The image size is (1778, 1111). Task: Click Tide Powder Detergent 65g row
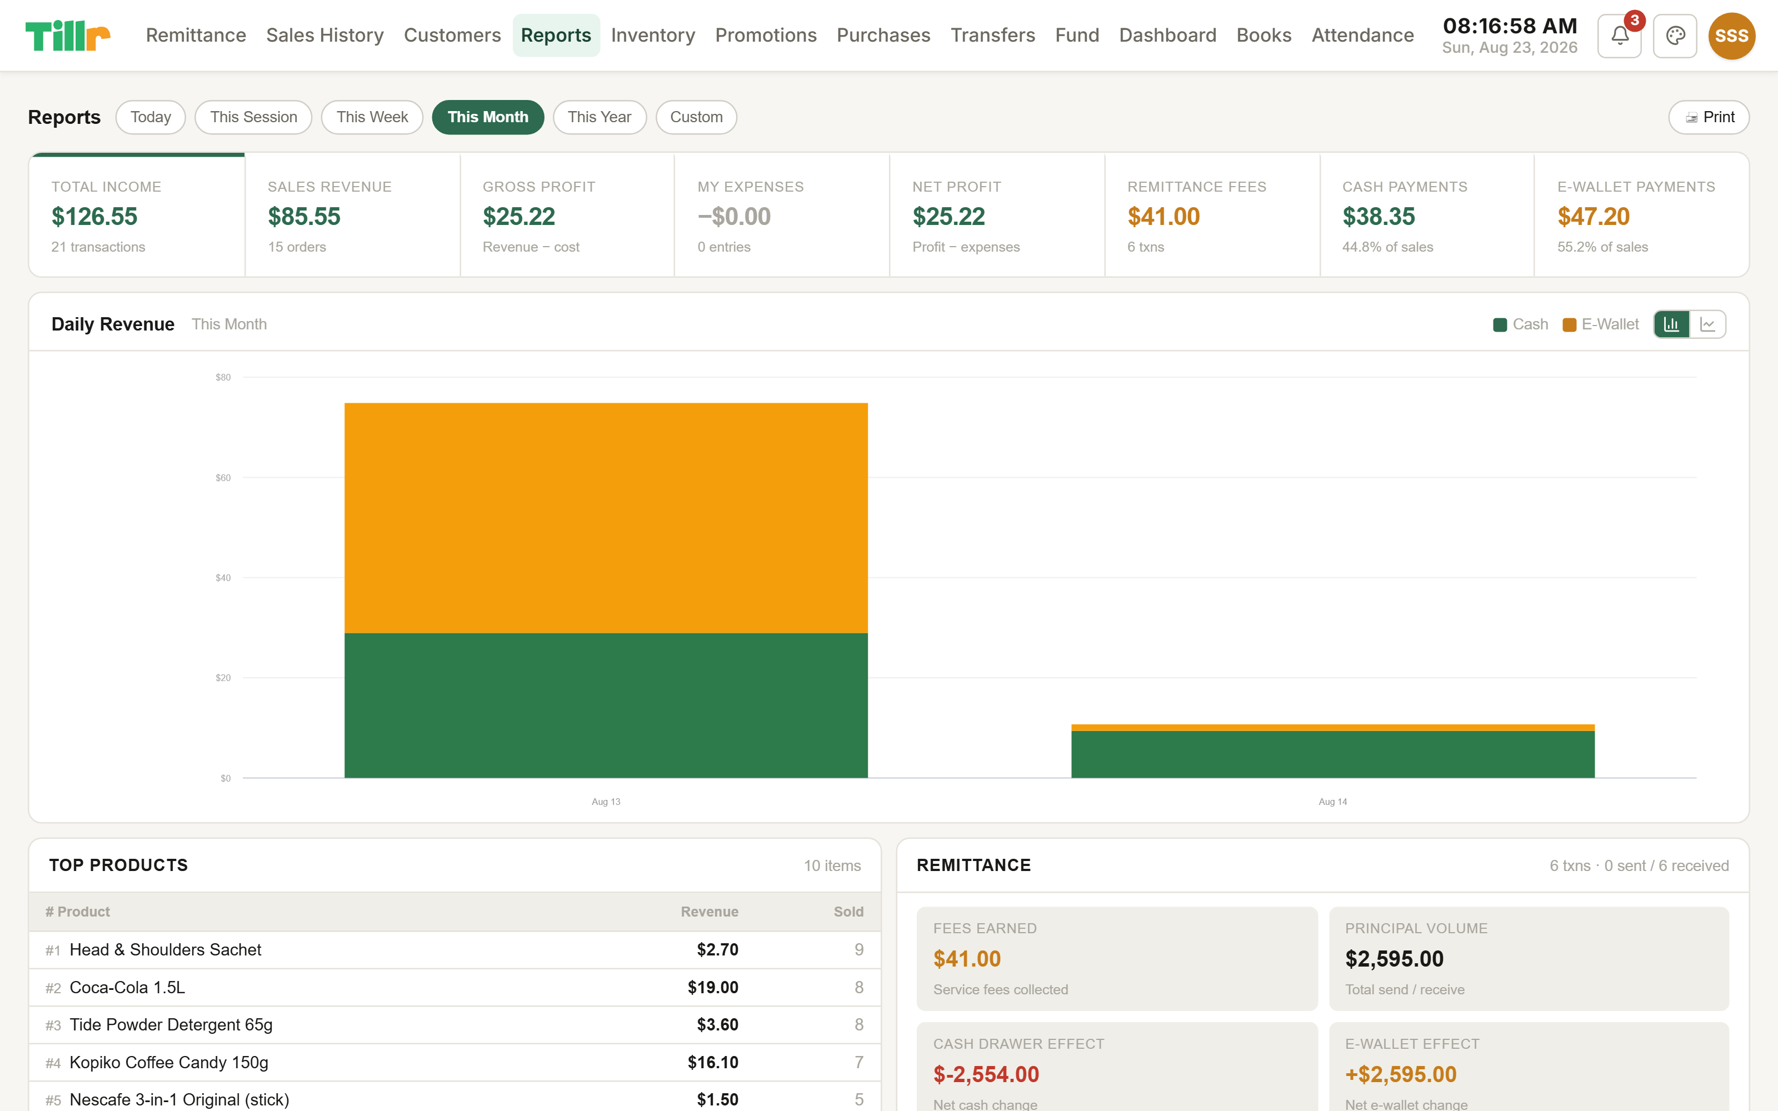click(x=455, y=1025)
